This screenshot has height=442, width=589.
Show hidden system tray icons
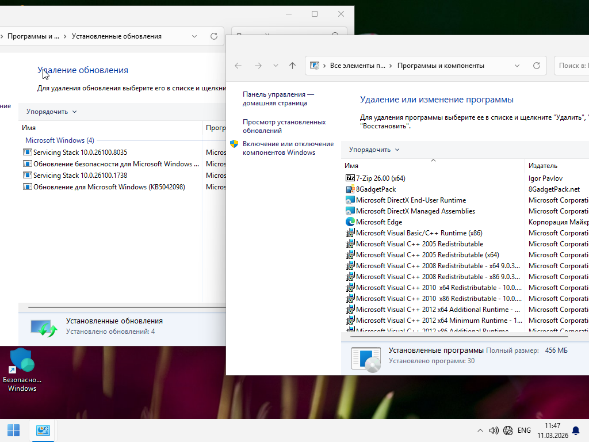(x=480, y=430)
